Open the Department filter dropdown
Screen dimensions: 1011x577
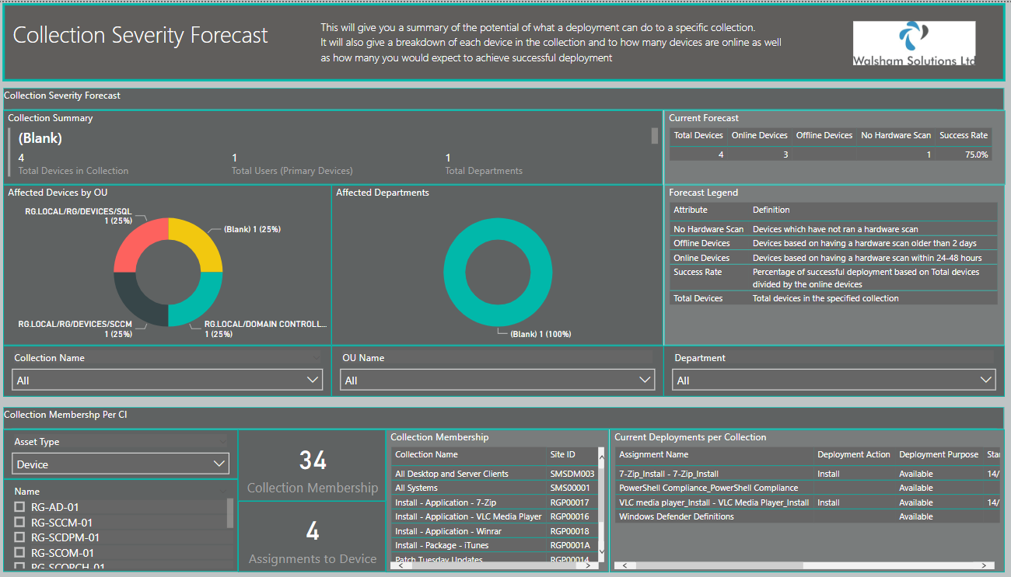click(x=834, y=380)
